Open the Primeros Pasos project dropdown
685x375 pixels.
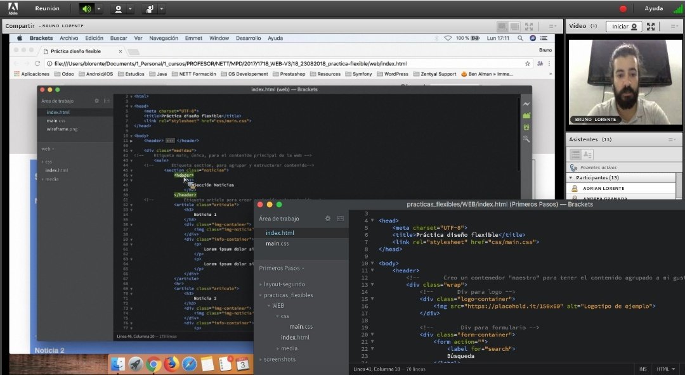click(x=282, y=268)
